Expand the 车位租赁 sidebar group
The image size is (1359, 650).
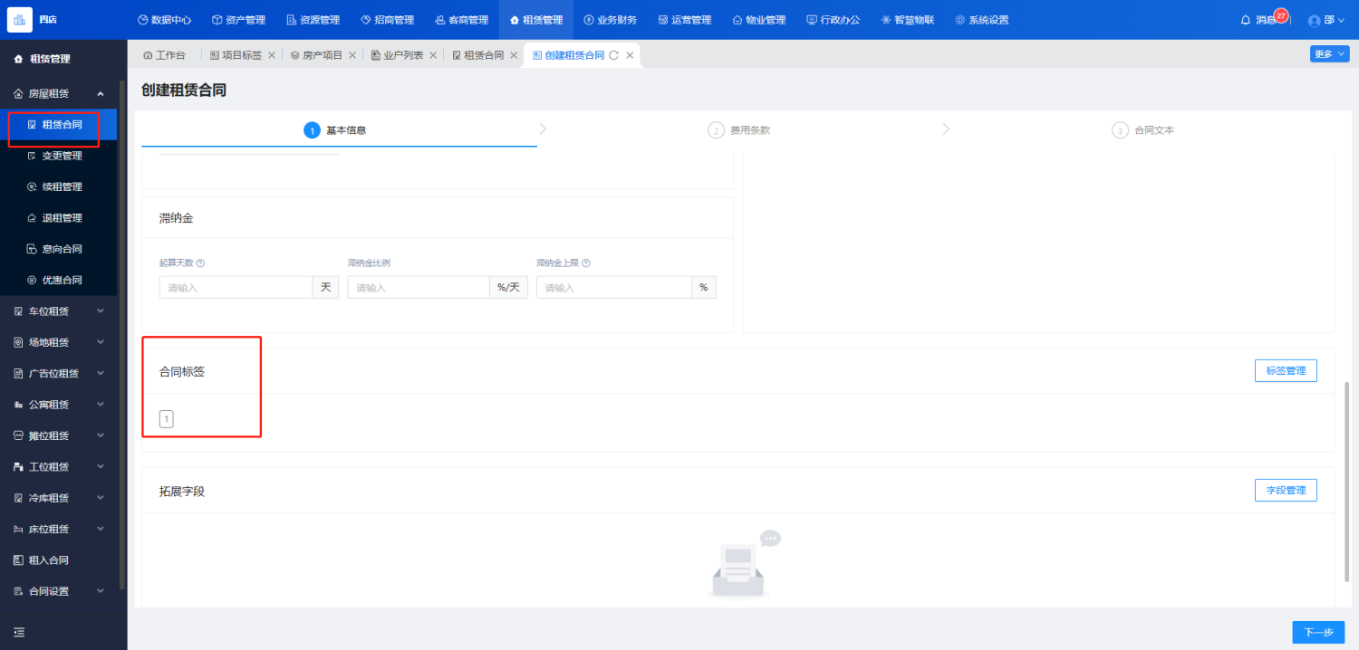tap(59, 311)
